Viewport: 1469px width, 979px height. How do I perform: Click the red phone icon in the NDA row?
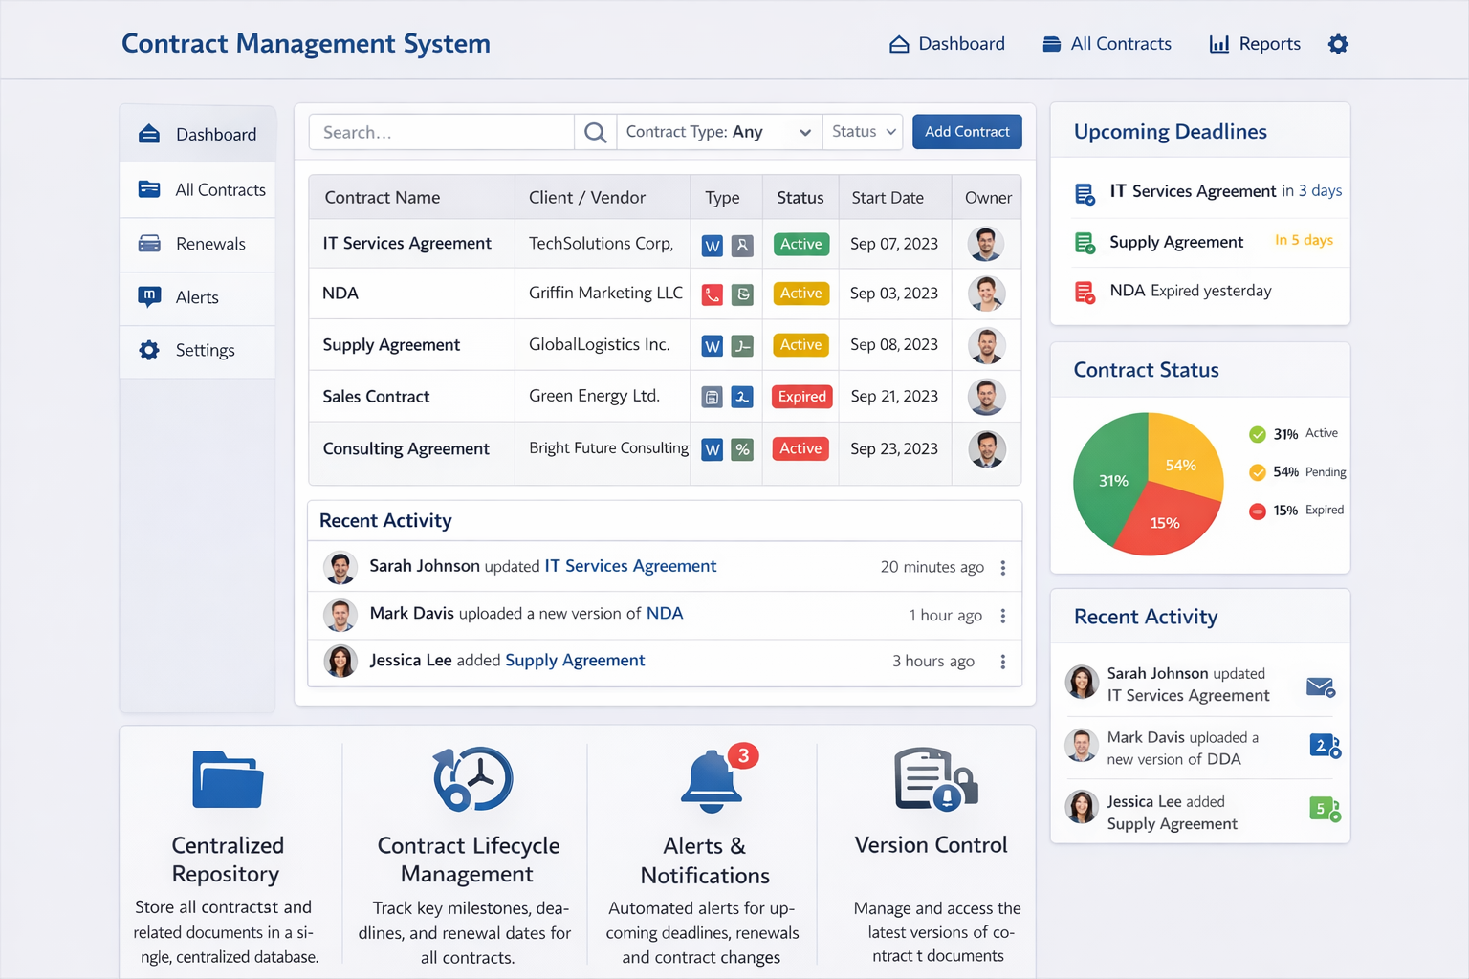coord(712,294)
